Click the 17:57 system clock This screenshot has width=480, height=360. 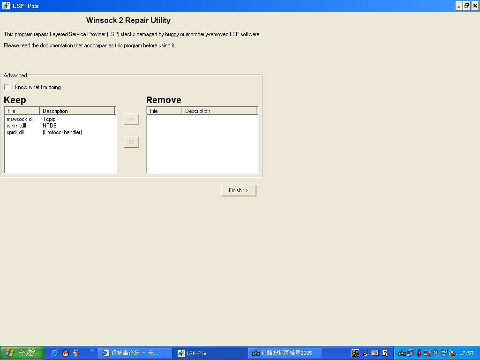coord(466,353)
